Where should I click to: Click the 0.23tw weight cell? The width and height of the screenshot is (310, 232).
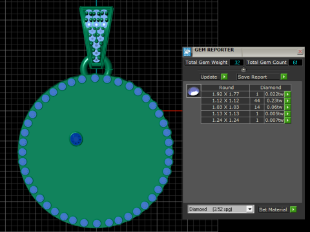tap(274, 101)
